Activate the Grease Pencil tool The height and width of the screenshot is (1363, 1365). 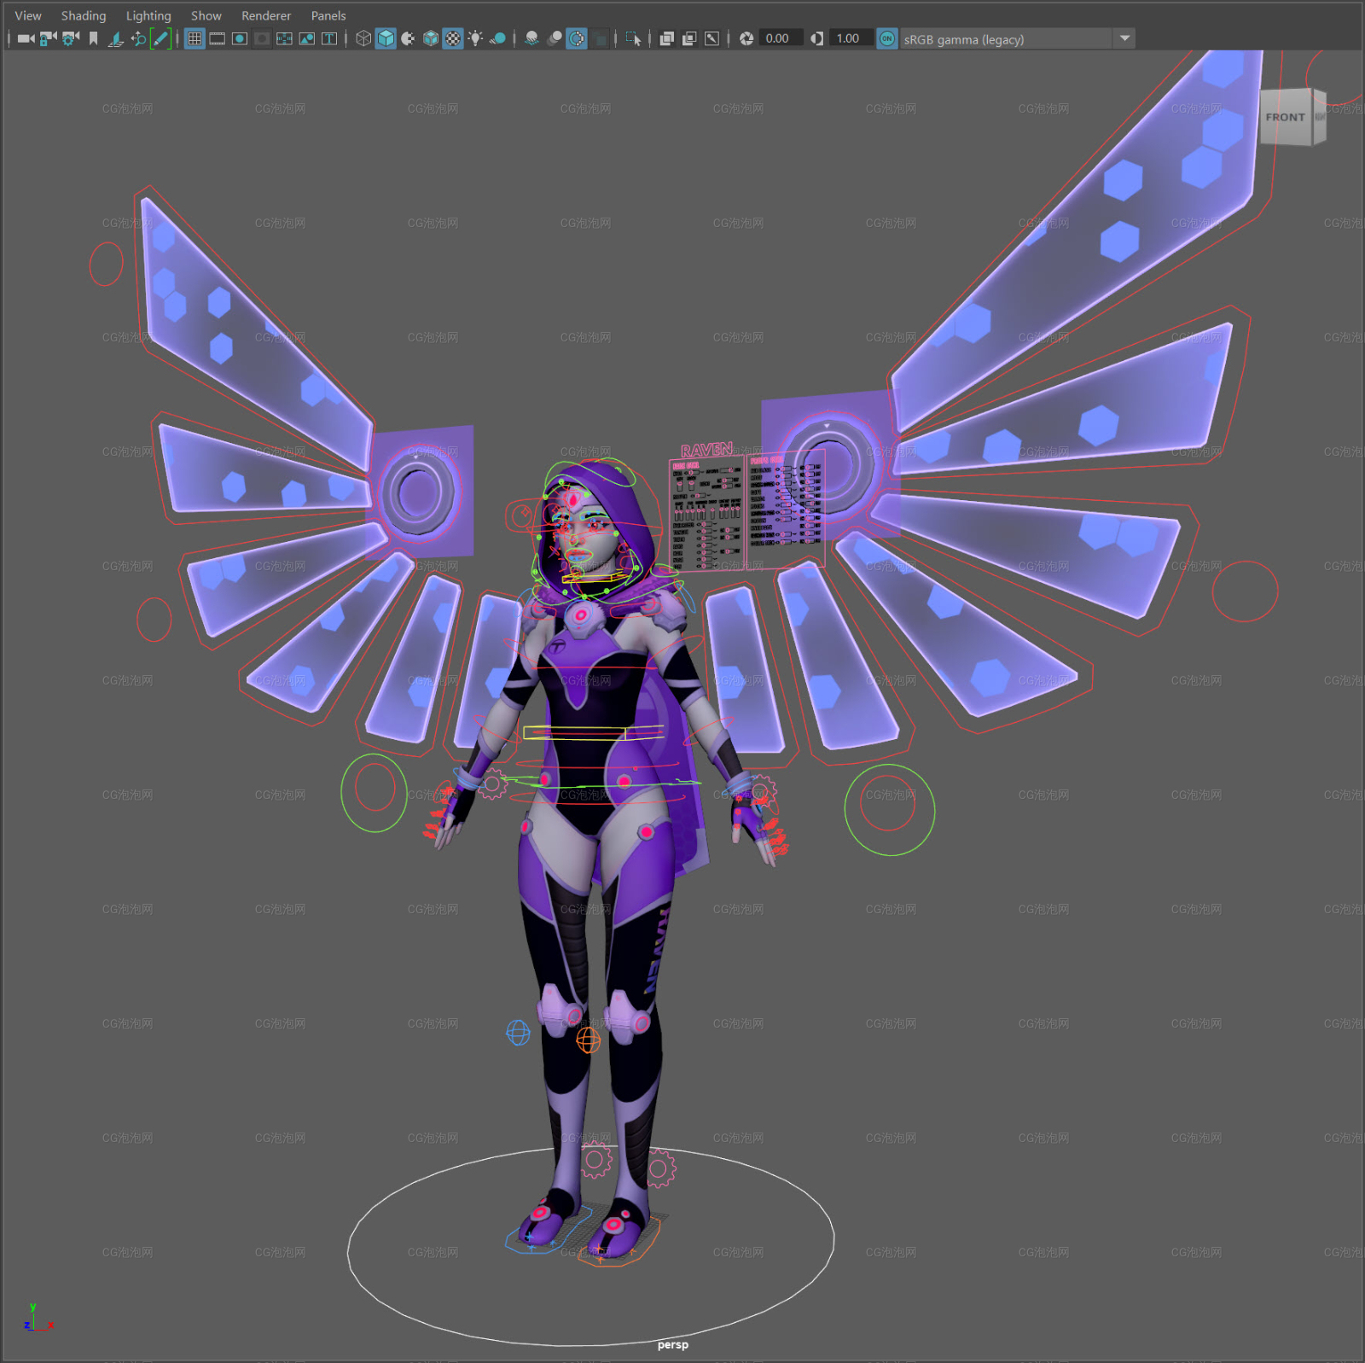coord(160,38)
